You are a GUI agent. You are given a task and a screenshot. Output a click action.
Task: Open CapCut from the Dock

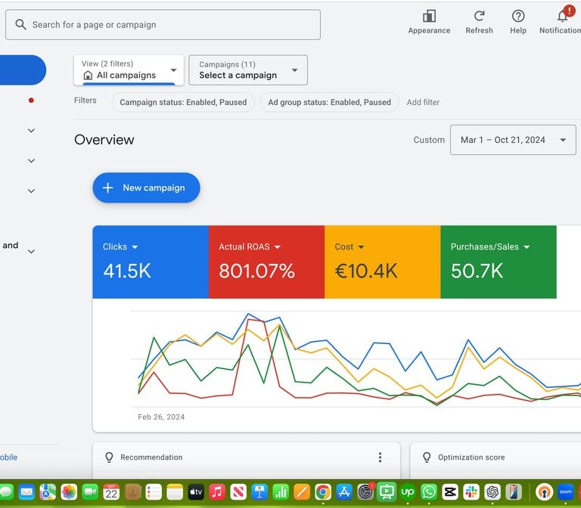(x=450, y=492)
